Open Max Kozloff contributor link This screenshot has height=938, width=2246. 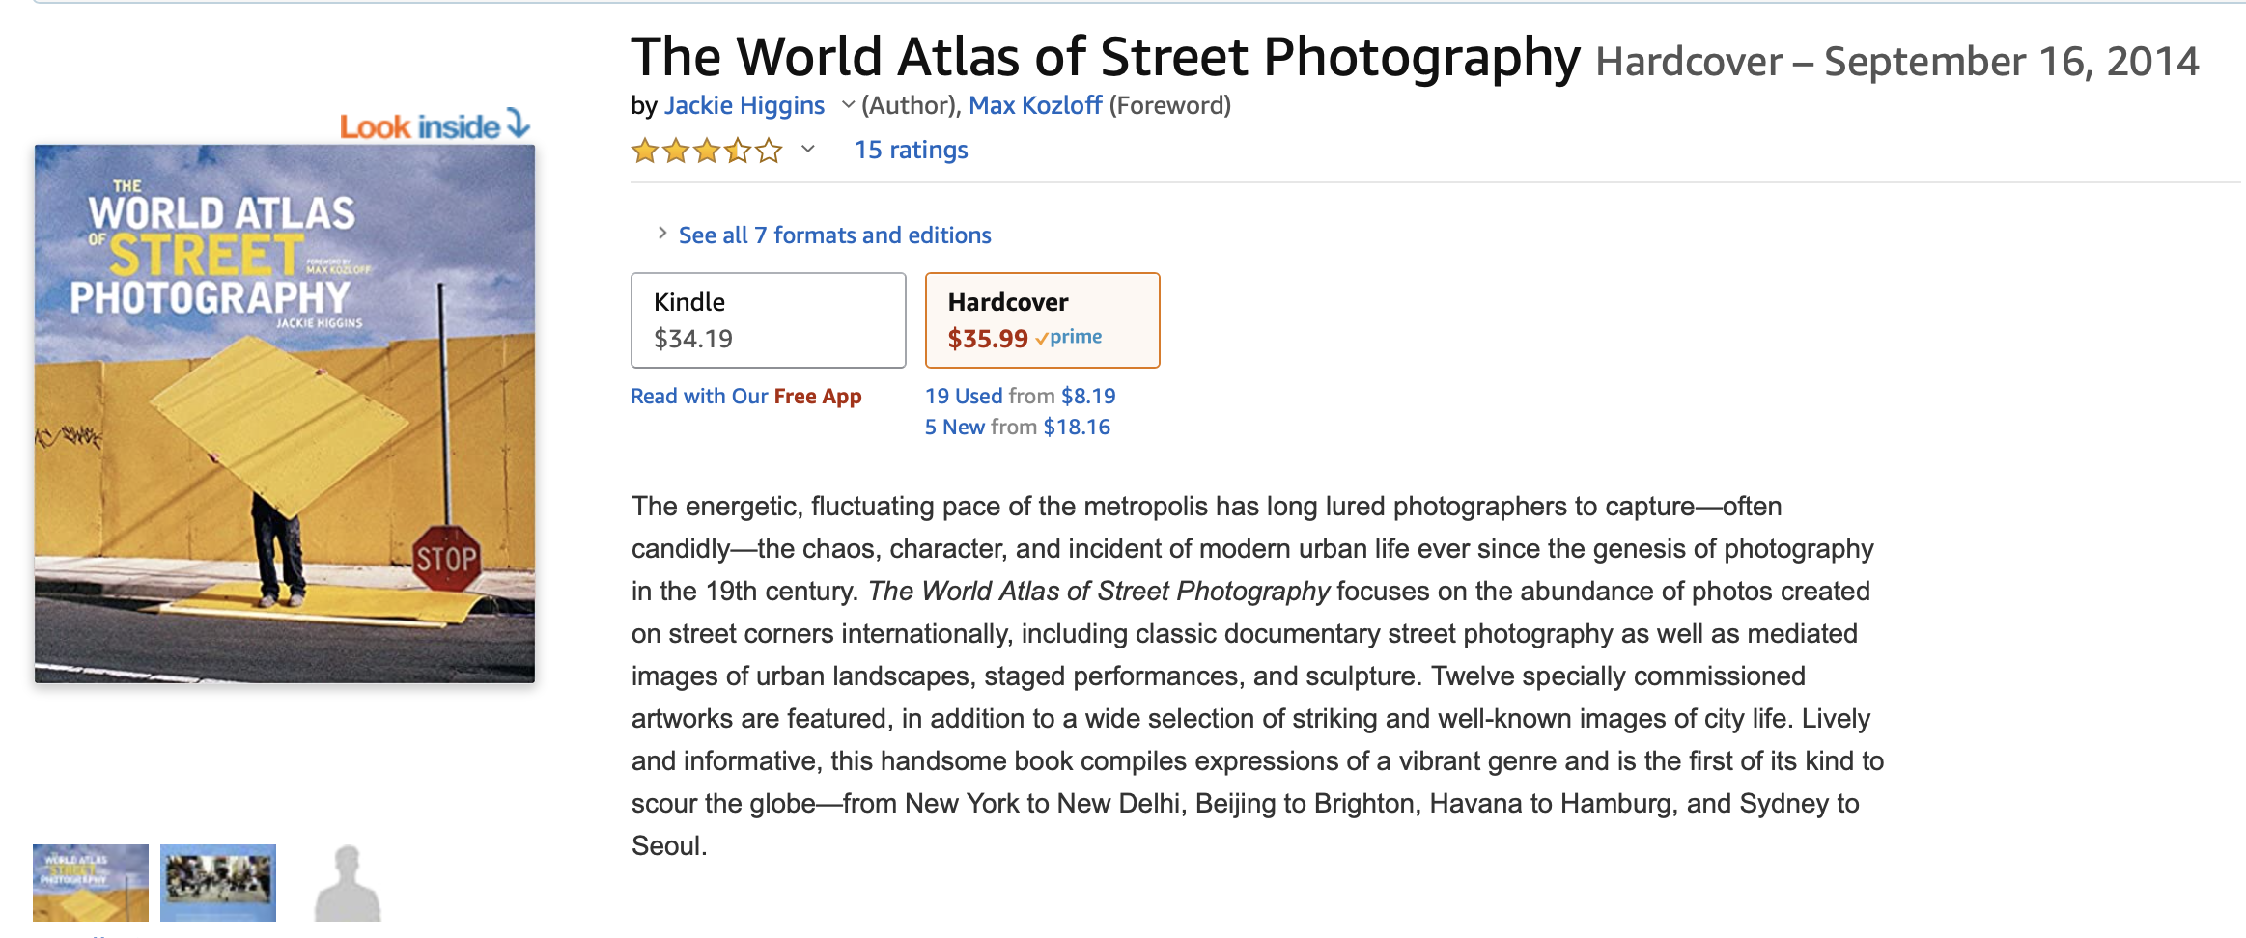tap(1034, 105)
